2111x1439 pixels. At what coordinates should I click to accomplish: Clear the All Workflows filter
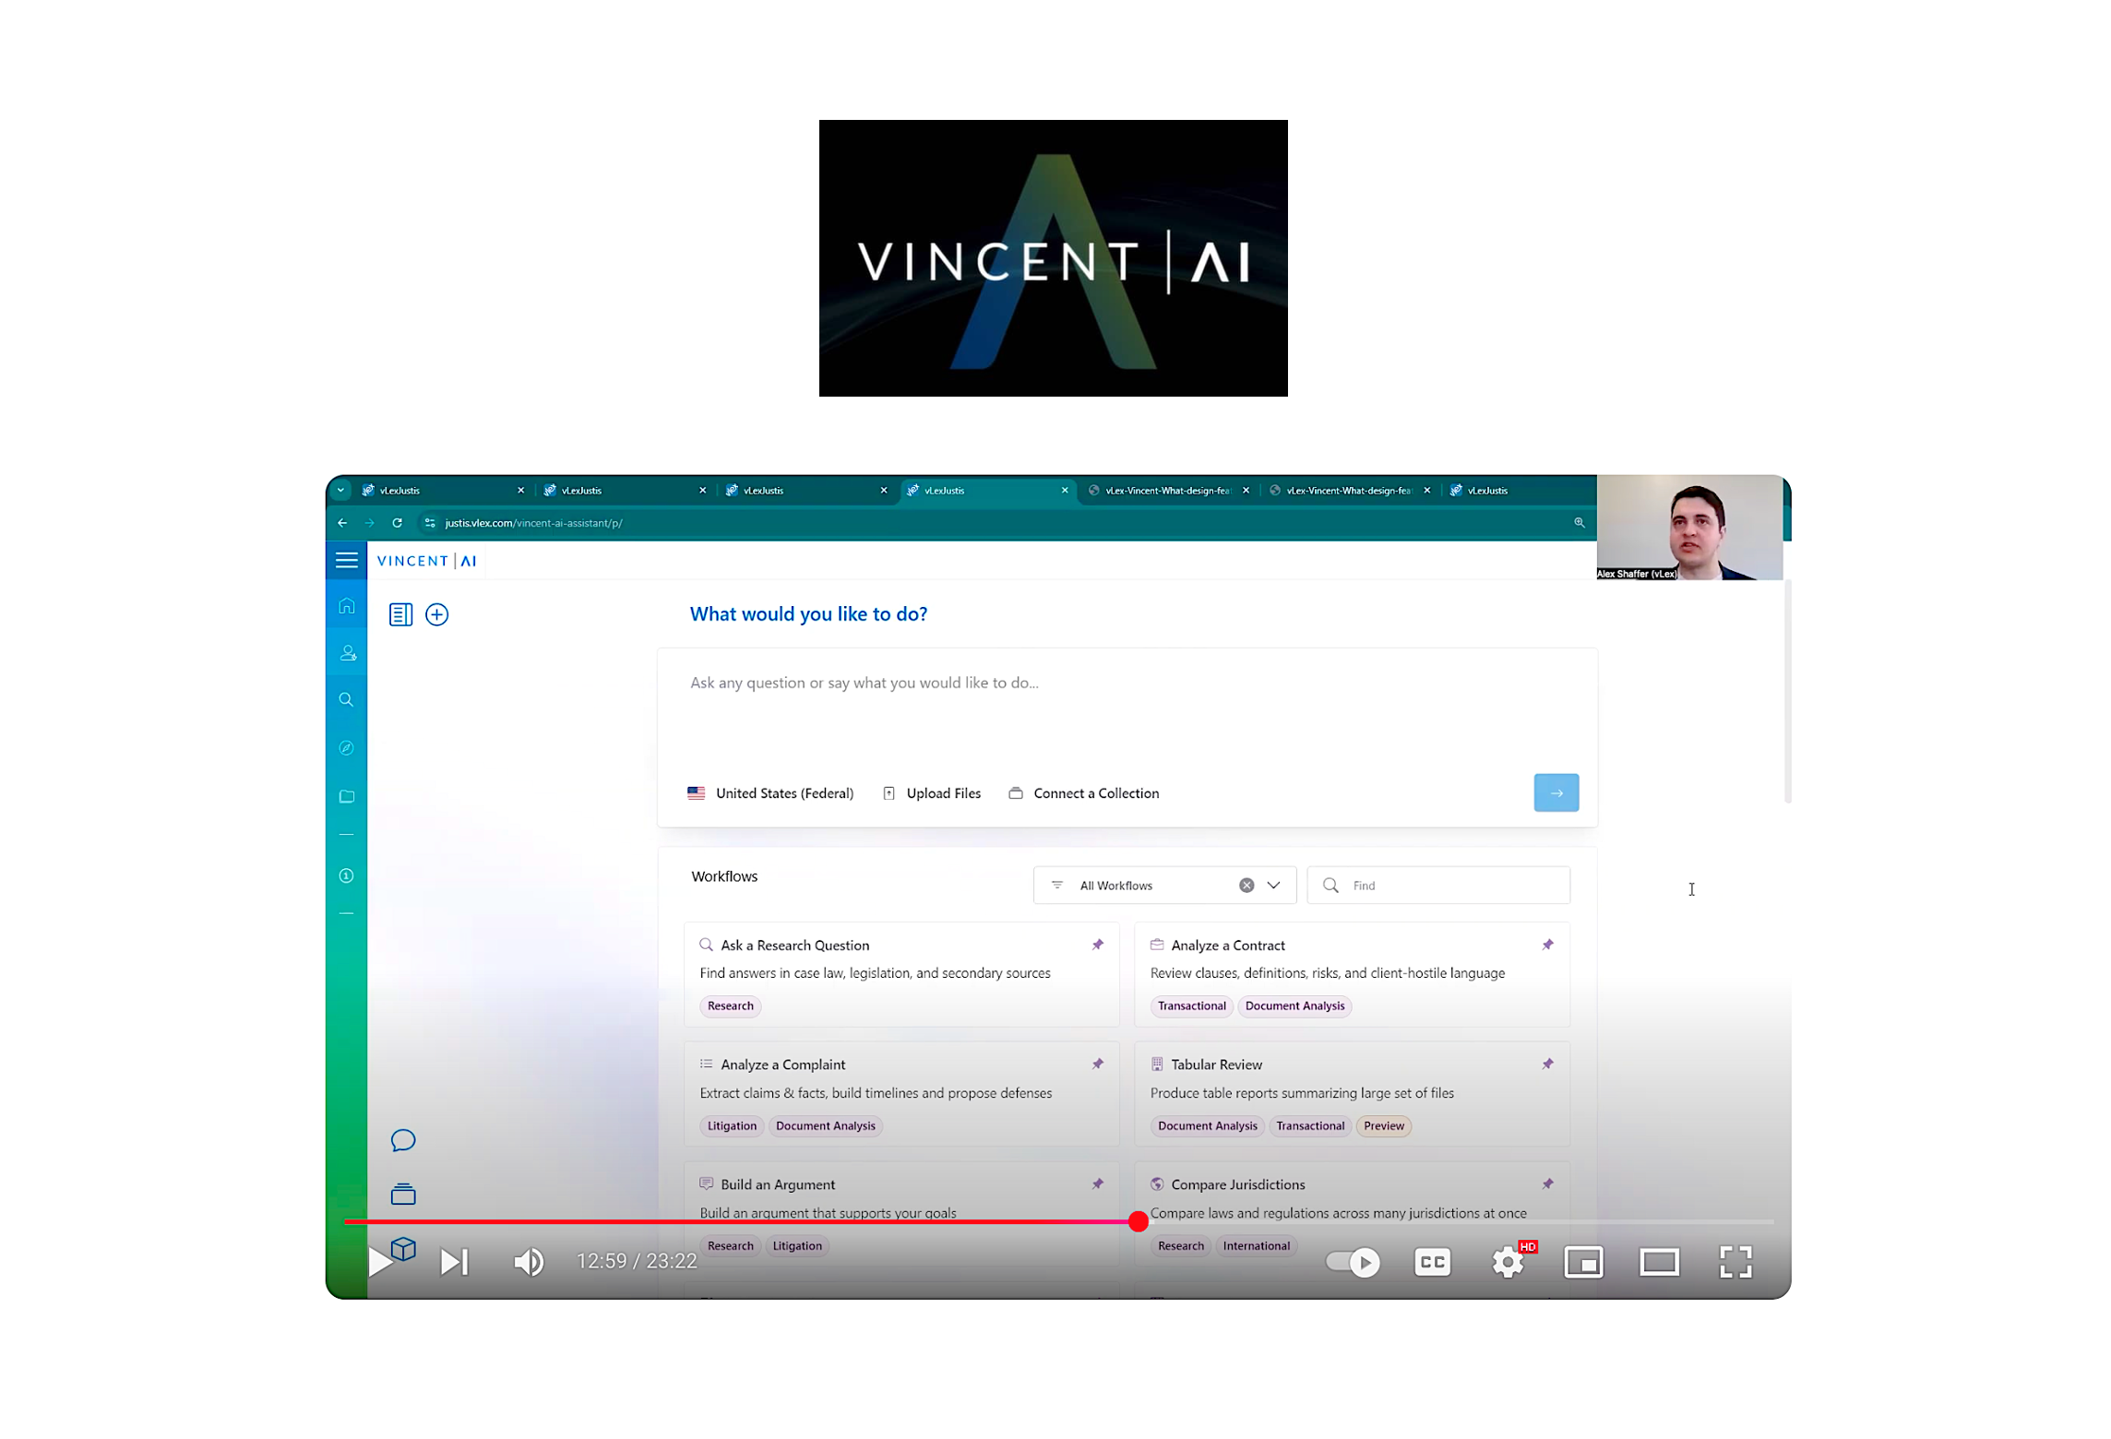pos(1247,886)
